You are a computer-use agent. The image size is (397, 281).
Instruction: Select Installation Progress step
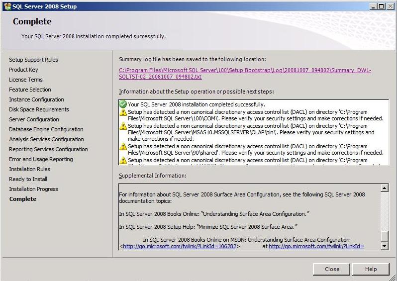click(x=33, y=189)
